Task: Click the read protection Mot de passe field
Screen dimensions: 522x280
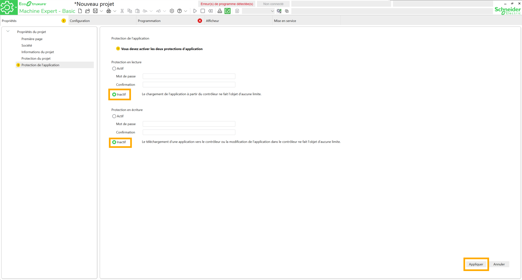Action: (189, 76)
